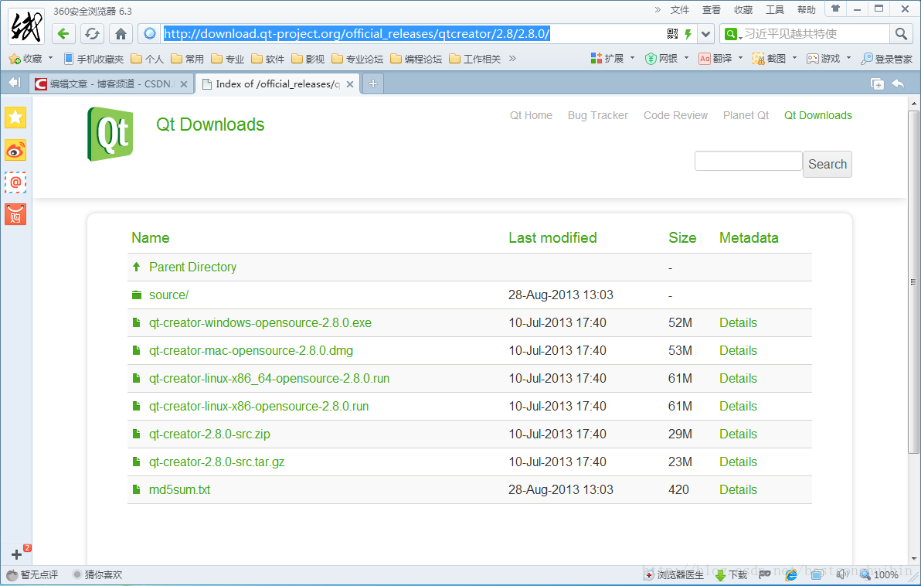This screenshot has width=921, height=586.
Task: Open tab restore window icon
Action: 877,84
